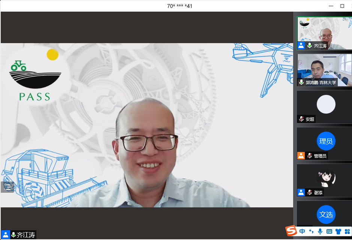Click the Sogou input method logo
Viewport: 352px width, 240px height.
pos(291,231)
